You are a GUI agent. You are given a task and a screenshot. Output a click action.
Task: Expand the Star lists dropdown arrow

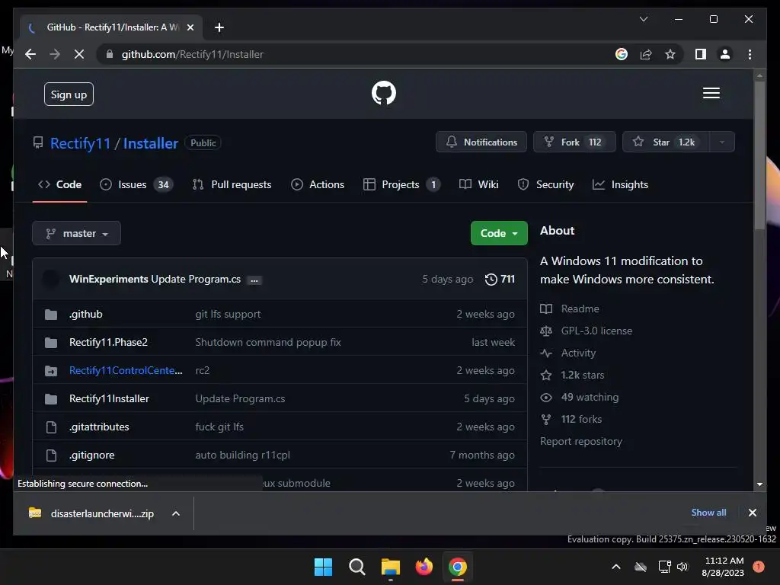coord(722,142)
